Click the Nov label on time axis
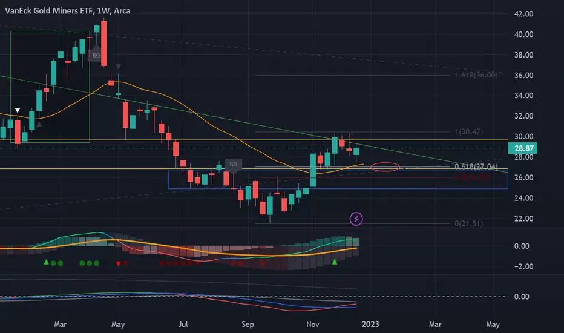The height and width of the screenshot is (333, 564). pos(313,324)
